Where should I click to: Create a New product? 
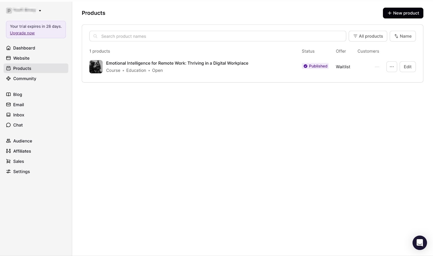(403, 13)
